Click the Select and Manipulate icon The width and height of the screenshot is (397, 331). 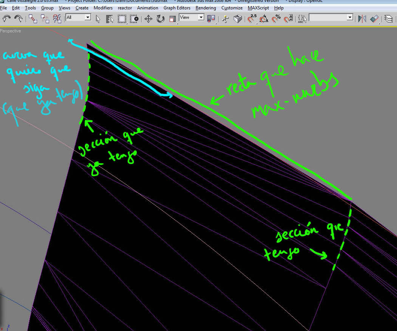(x=225, y=19)
